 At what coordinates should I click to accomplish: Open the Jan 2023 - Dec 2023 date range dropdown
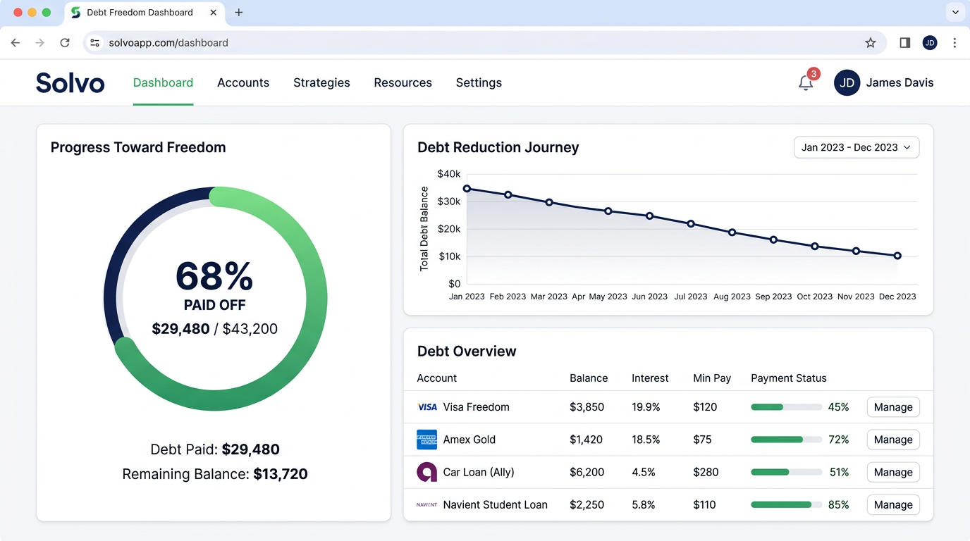(856, 147)
